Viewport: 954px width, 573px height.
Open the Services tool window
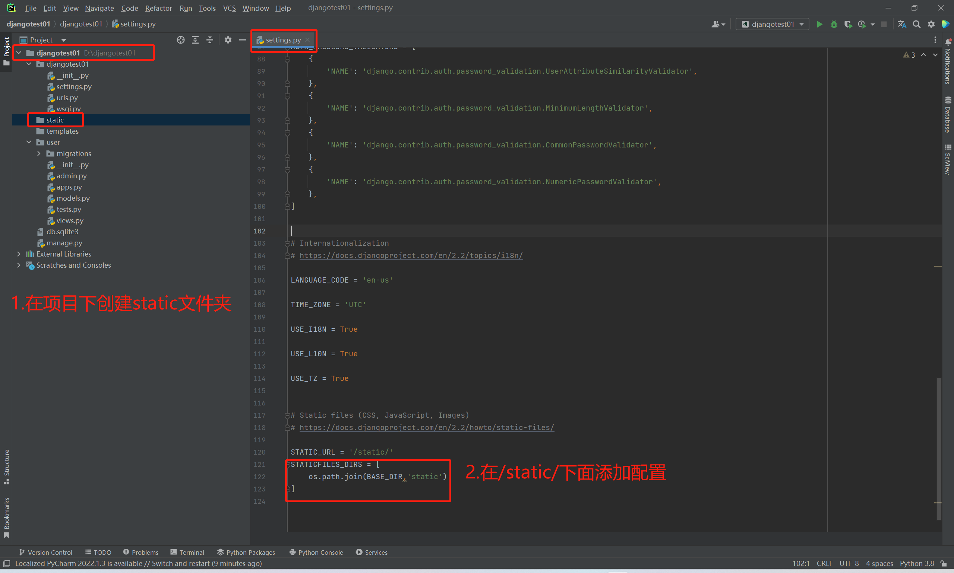click(371, 552)
